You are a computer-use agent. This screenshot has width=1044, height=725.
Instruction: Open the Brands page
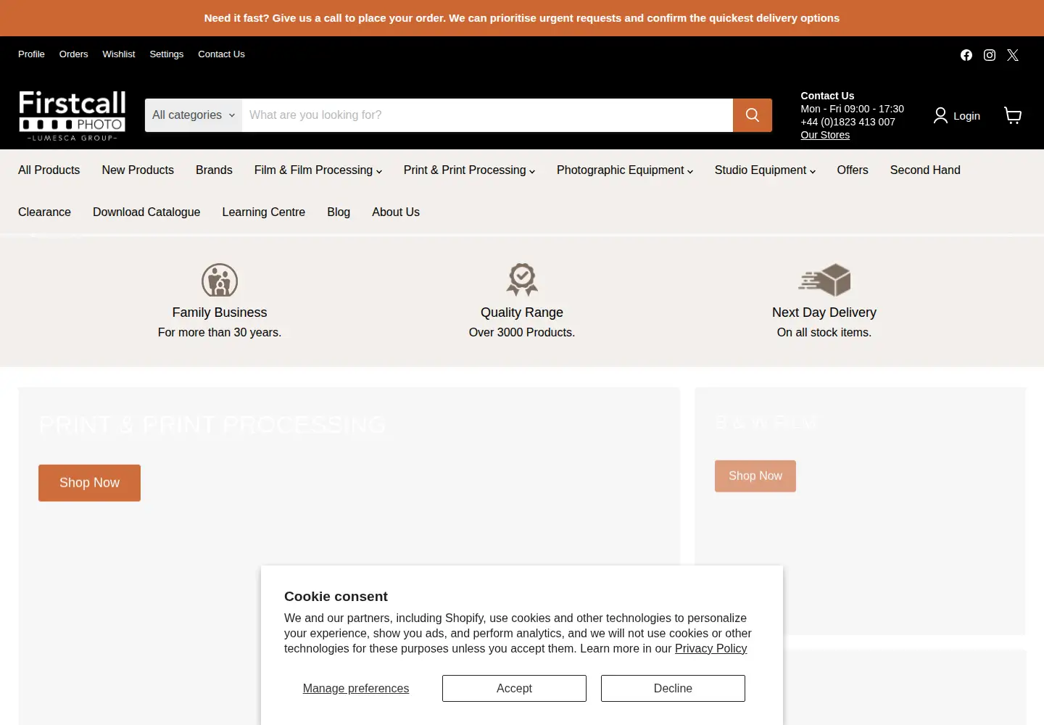tap(214, 170)
